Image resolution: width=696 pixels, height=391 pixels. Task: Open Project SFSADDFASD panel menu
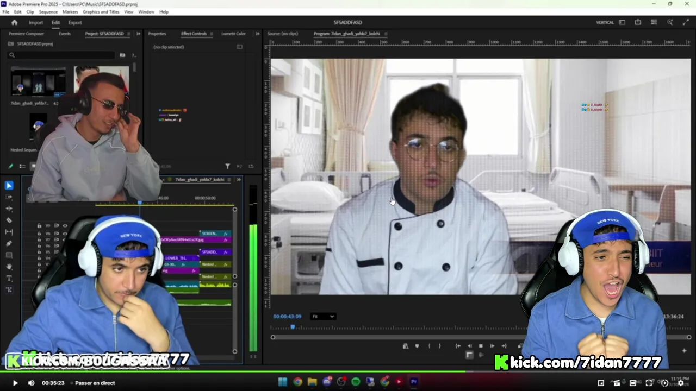[129, 34]
